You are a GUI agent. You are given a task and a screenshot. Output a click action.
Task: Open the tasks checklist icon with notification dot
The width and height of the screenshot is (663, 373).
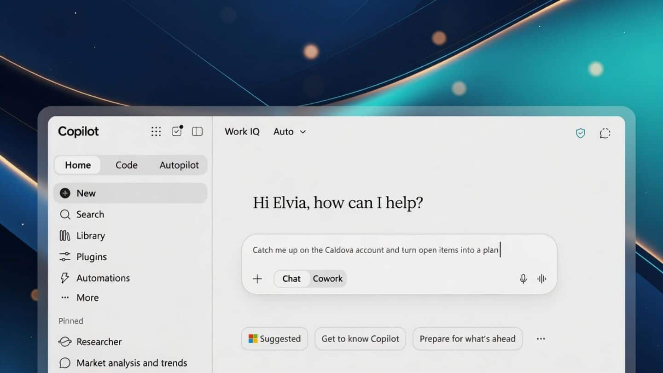tap(177, 131)
